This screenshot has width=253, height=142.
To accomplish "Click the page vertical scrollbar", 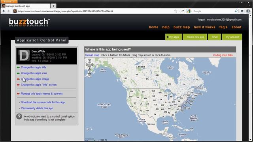I will pyautogui.click(x=250, y=77).
